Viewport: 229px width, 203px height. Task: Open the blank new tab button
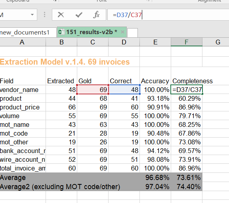pos(132,33)
